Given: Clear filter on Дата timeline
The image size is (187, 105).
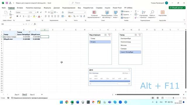Looking at the screenshot, I should 129,70.
